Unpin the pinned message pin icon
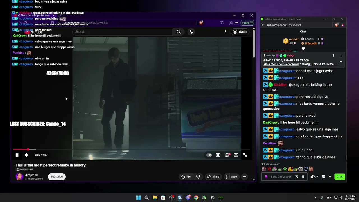The image size is (359, 202). pos(333,56)
